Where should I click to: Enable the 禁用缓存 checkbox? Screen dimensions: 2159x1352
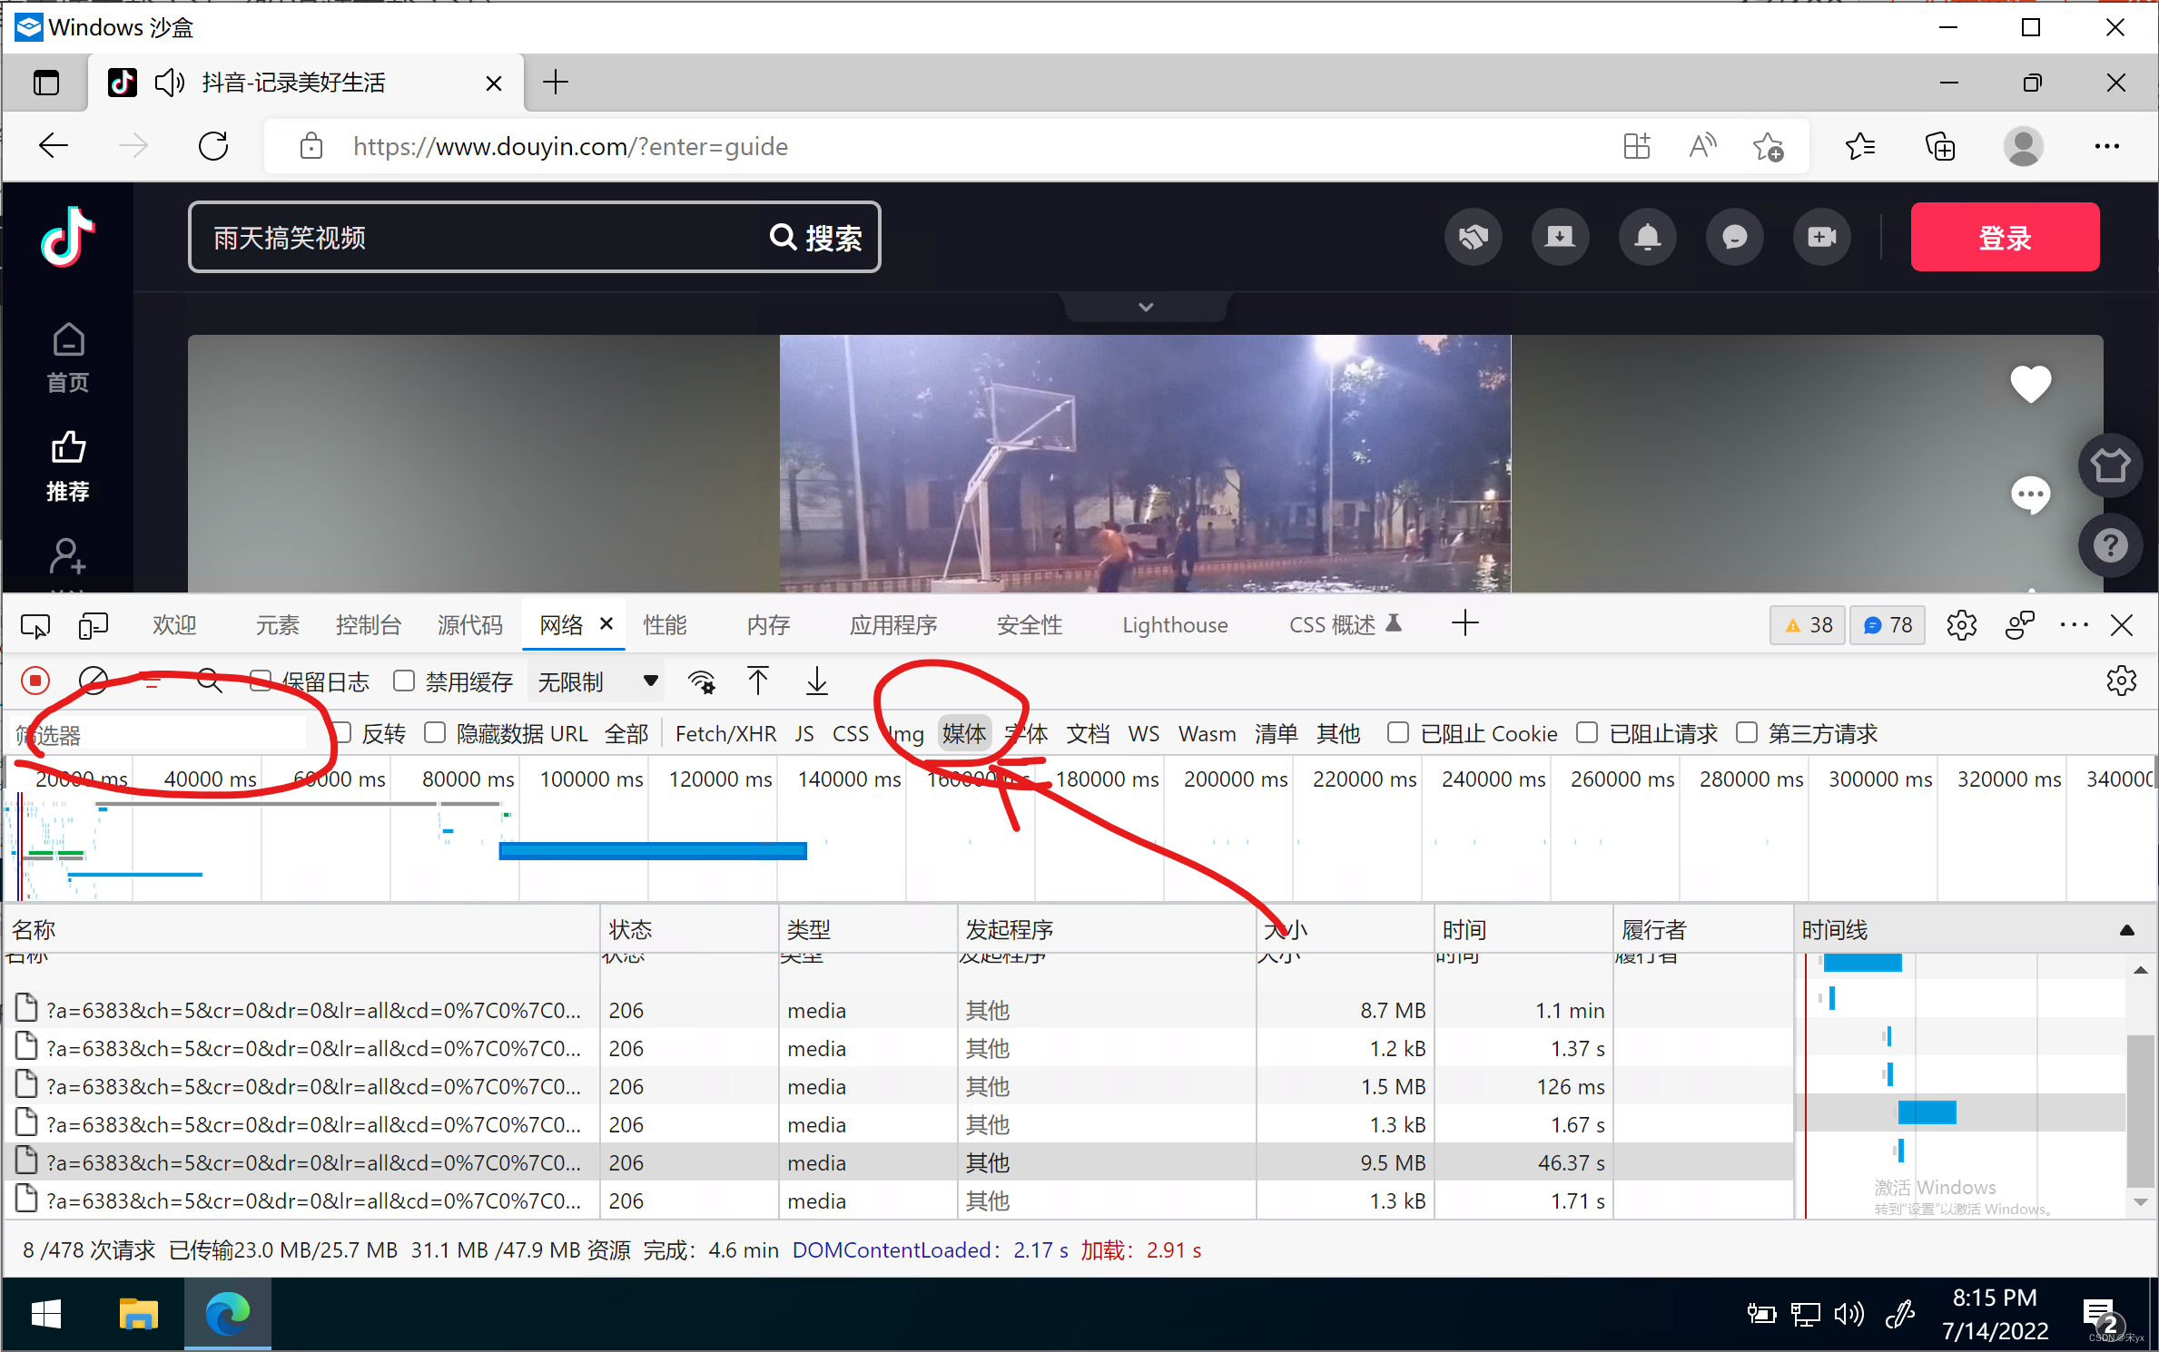tap(405, 681)
